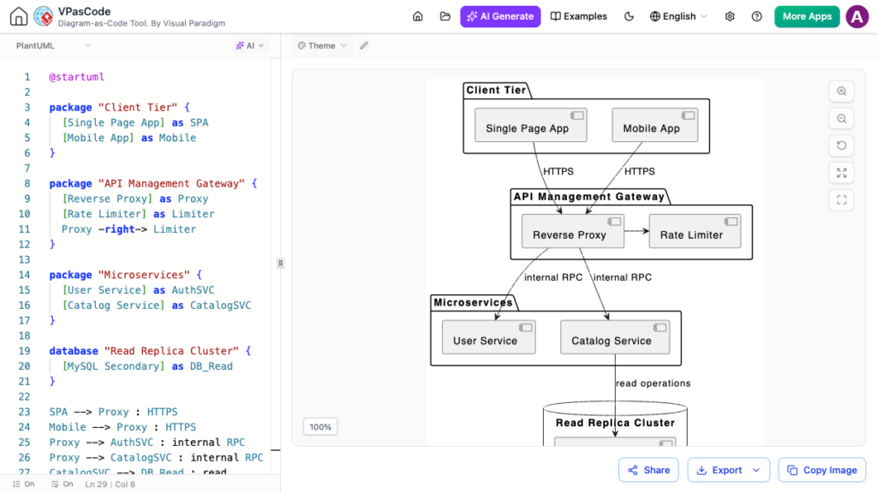Click code line 'Proxy -right-> Limiter'
Viewport: 877px width, 493px height.
pos(128,229)
